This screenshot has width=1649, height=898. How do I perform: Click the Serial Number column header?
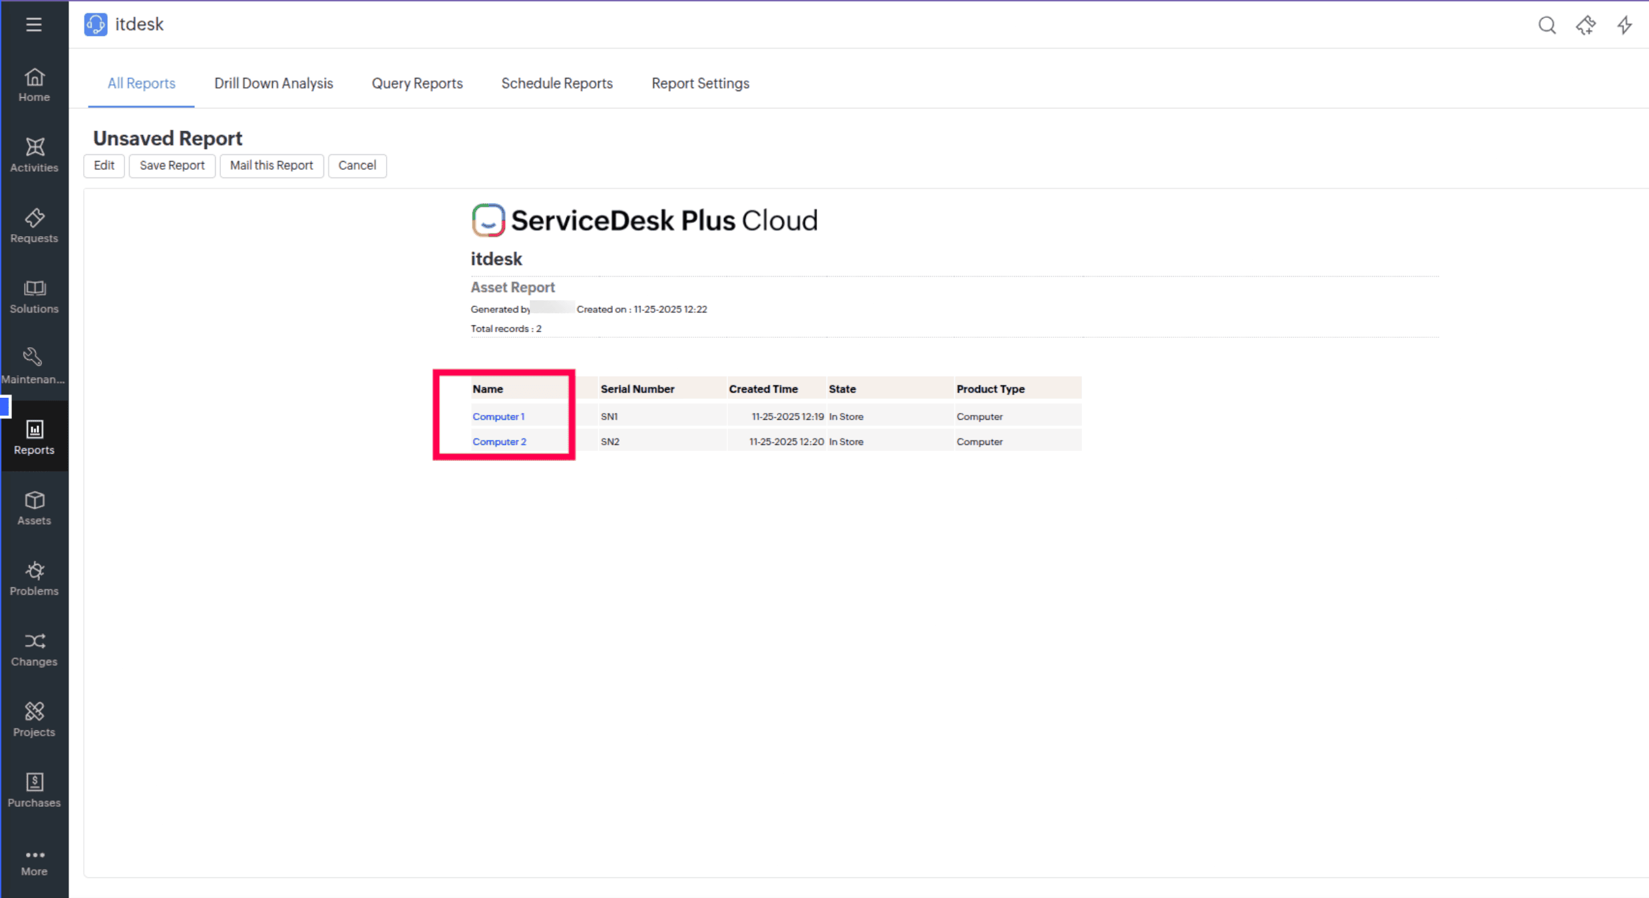[x=637, y=389]
